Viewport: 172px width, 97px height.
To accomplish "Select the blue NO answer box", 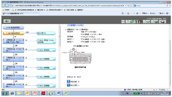I will point(68,85).
